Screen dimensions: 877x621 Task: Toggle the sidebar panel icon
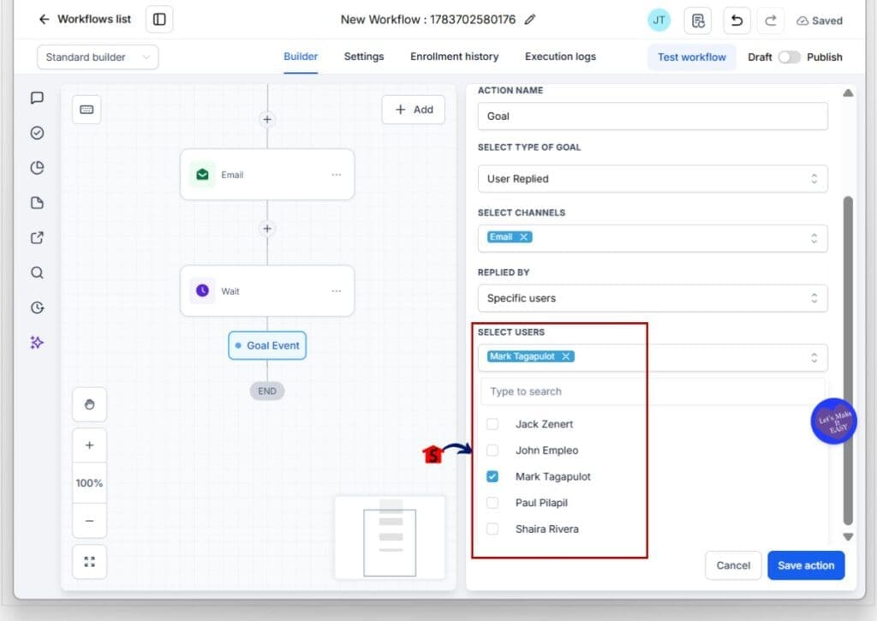pos(159,20)
